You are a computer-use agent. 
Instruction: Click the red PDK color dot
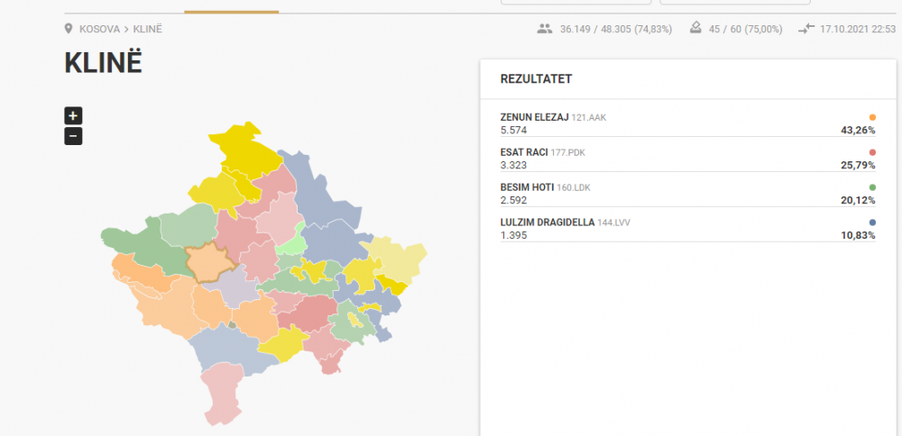click(872, 152)
